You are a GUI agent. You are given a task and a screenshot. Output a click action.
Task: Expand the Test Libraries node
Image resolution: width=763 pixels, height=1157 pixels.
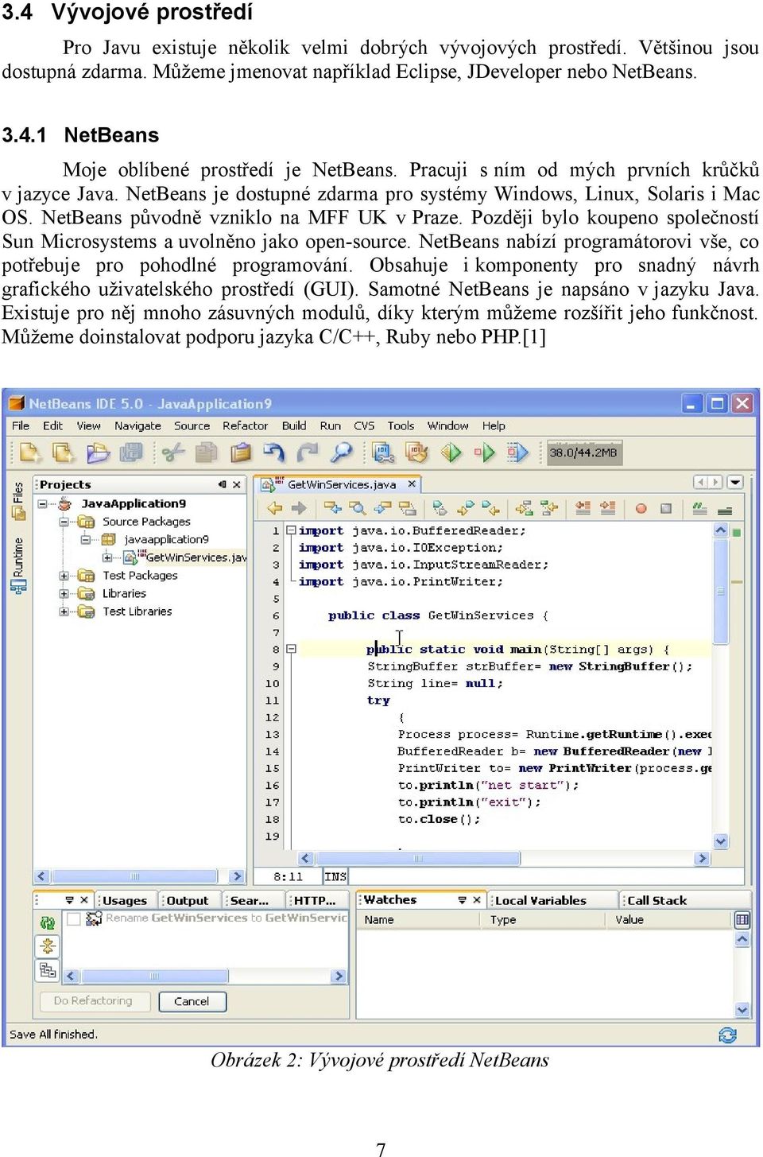[64, 612]
